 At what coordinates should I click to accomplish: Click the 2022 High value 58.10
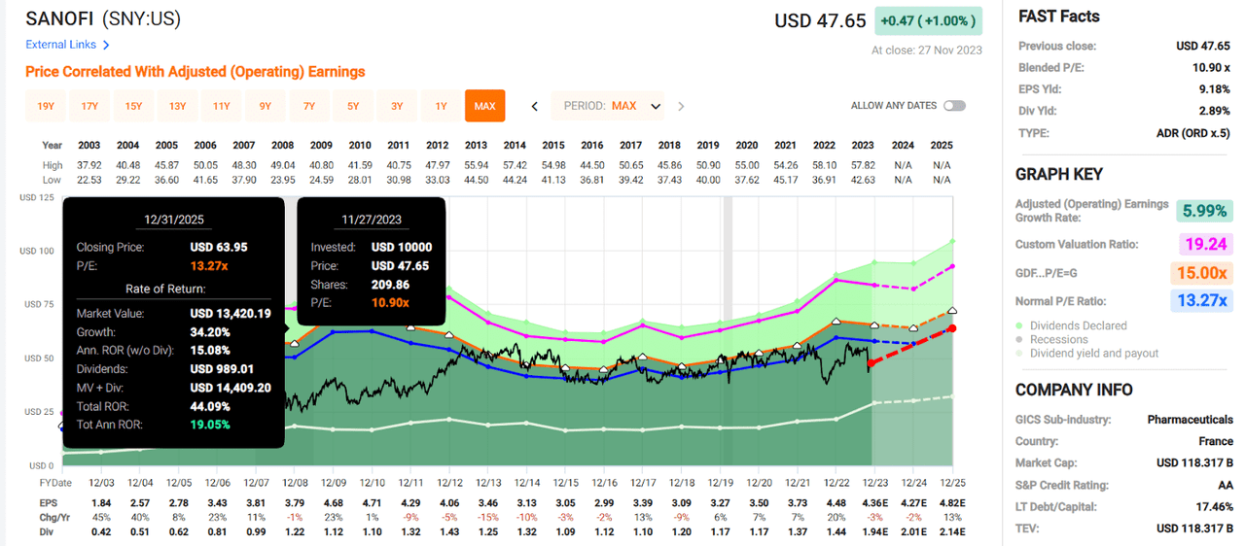point(825,165)
